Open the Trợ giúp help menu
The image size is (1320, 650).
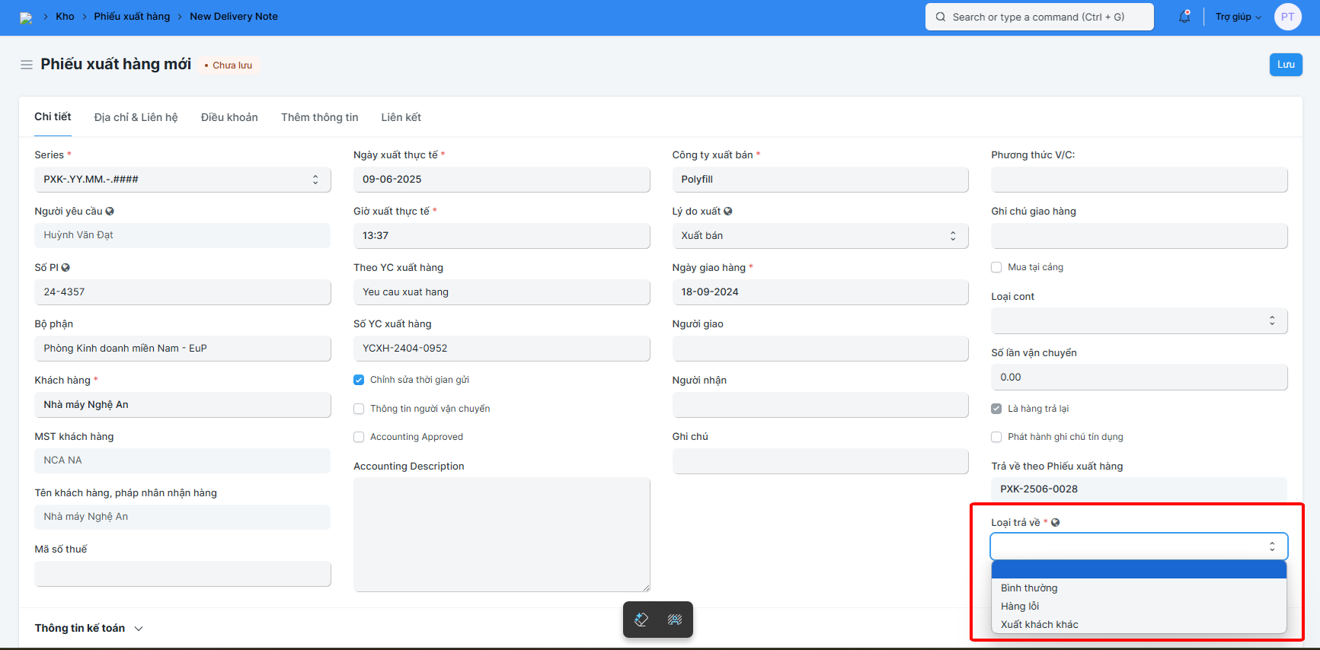pyautogui.click(x=1238, y=17)
